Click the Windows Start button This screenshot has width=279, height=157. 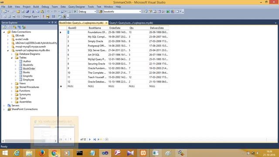[x=5, y=153]
